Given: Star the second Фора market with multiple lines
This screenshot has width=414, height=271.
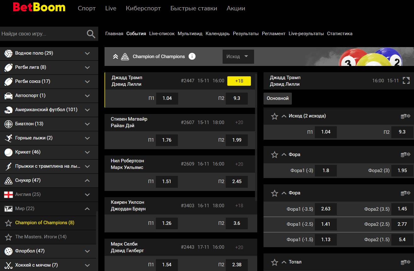Looking at the screenshot, I should click(275, 193).
